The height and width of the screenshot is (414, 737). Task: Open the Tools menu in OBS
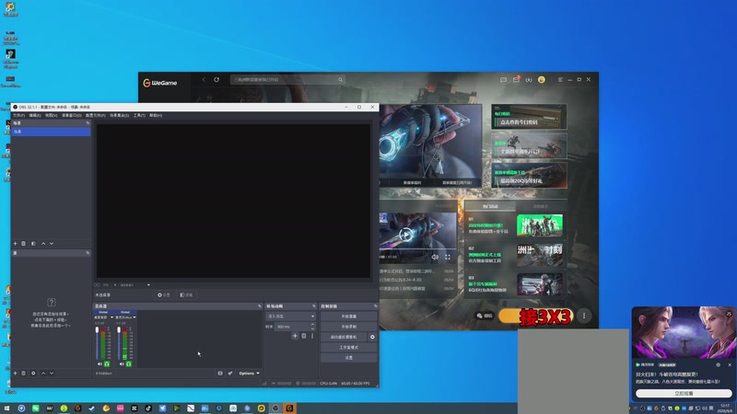pos(139,116)
